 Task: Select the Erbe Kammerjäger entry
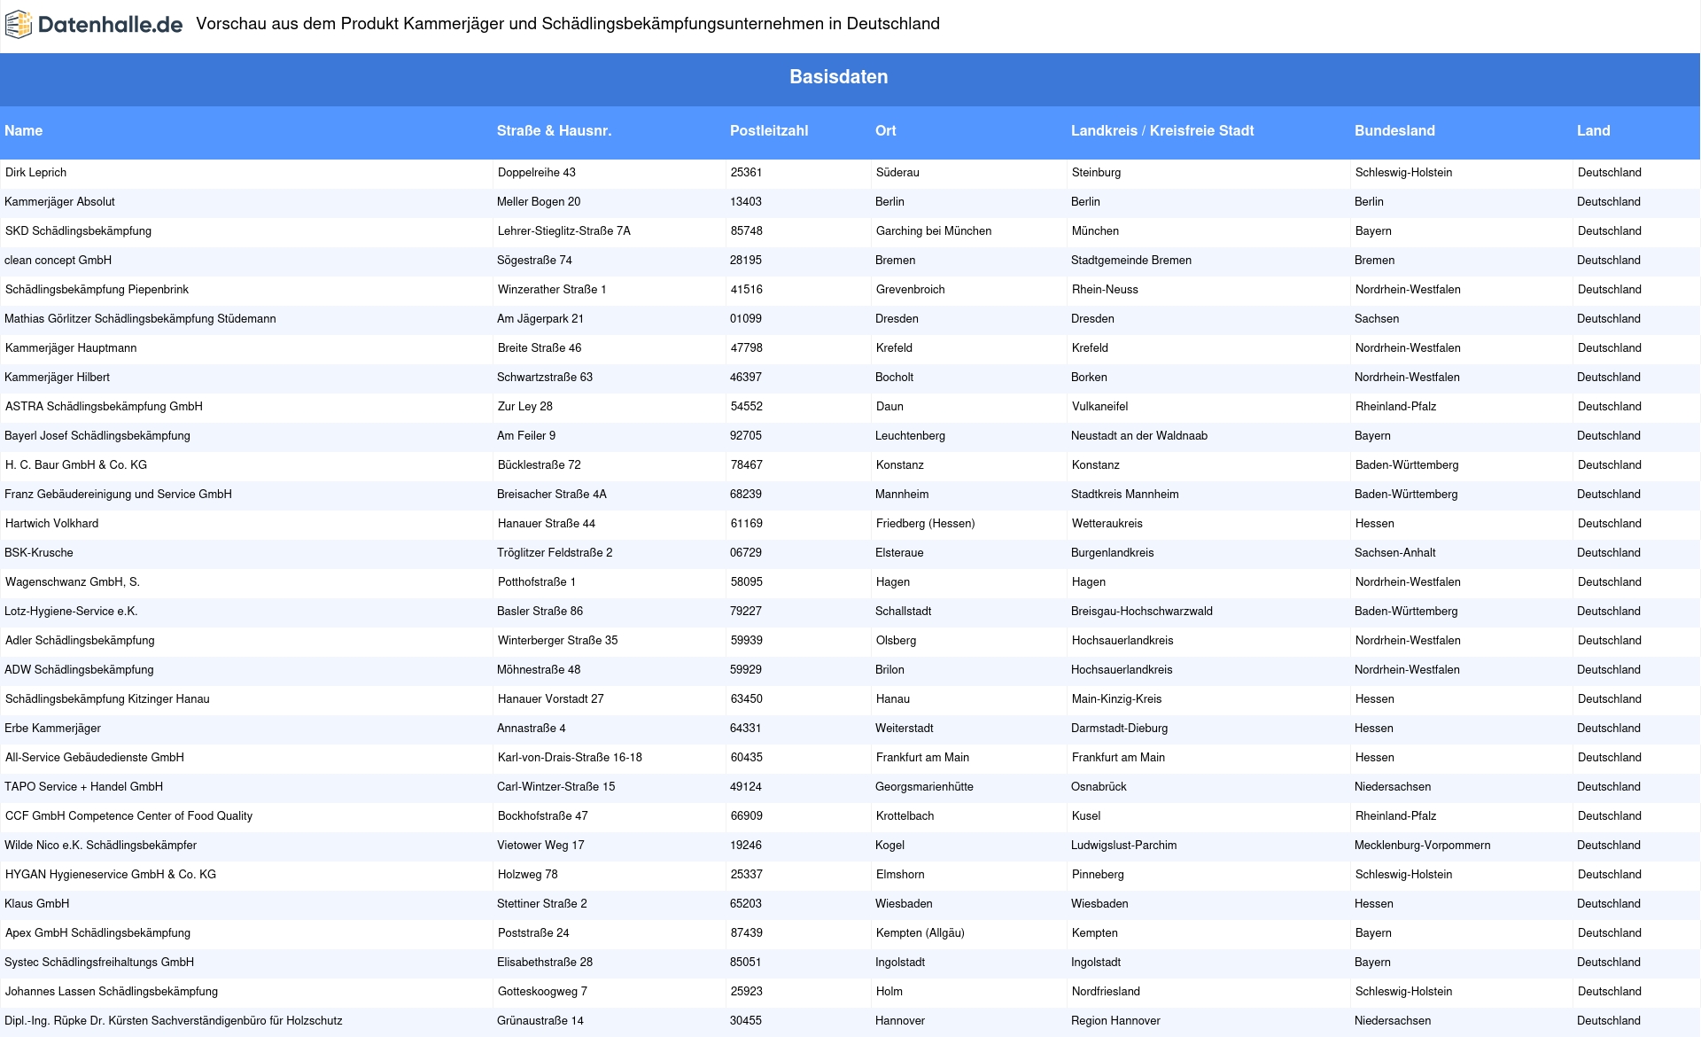coord(52,729)
